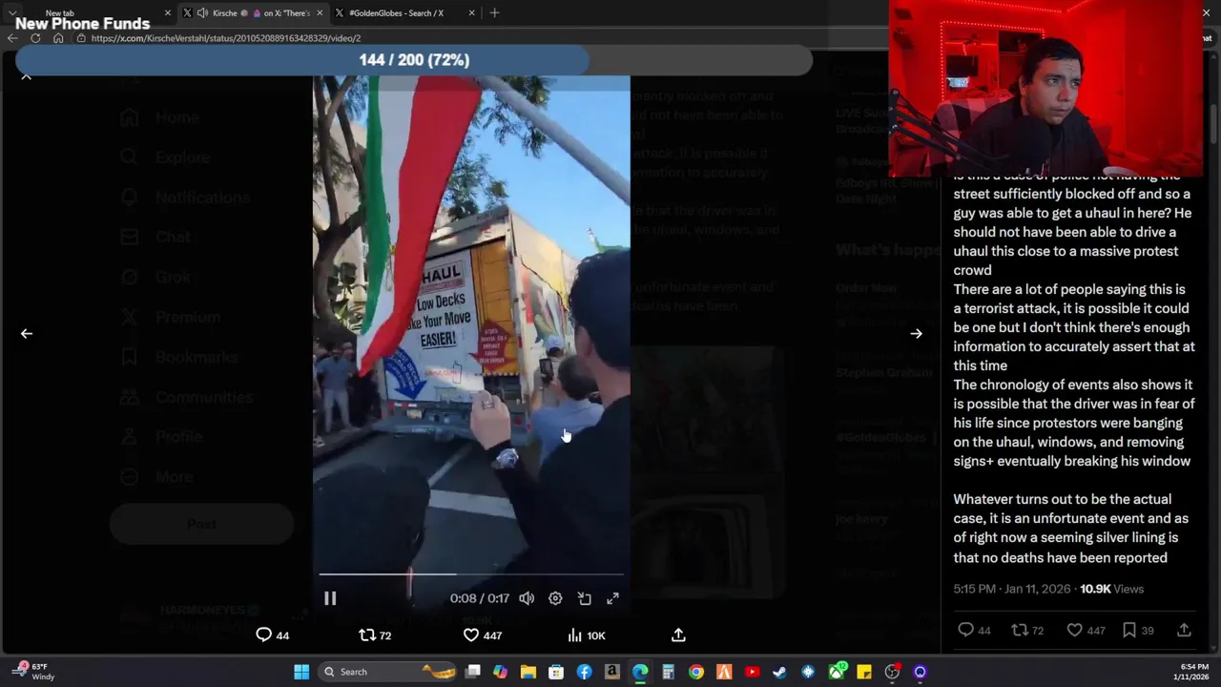
Task: Repost via the side panel 72 icon
Action: 1027,630
